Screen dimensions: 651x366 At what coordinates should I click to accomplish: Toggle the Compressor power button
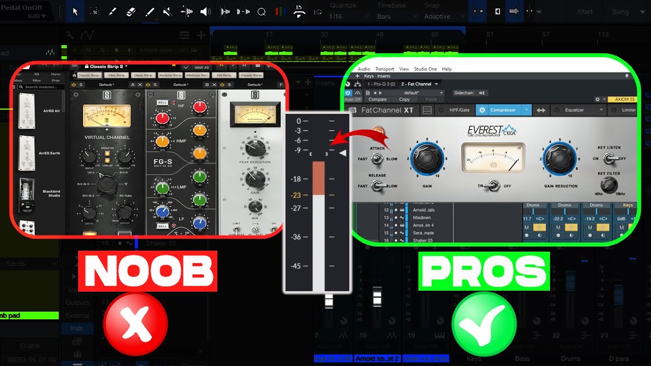pos(481,110)
